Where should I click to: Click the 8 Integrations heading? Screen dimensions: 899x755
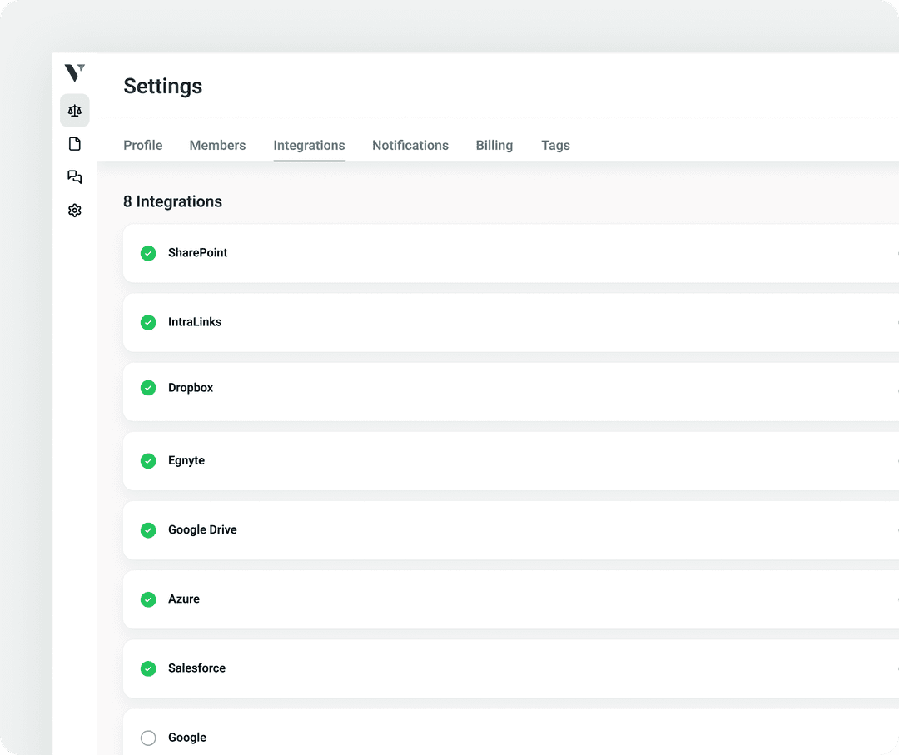[173, 202]
